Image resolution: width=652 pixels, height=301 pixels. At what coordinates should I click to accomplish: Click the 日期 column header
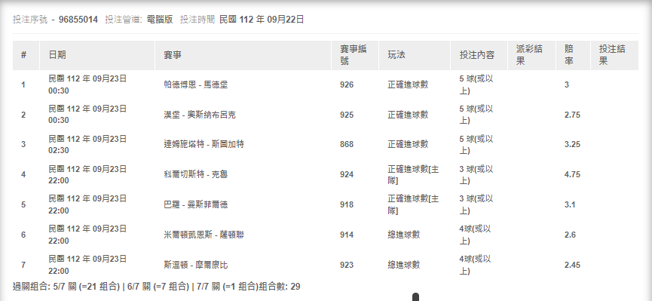point(57,55)
